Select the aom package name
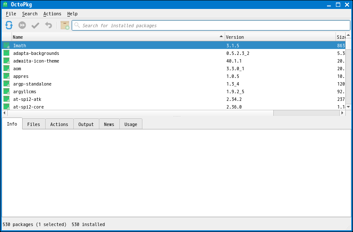Screen dimensions: 353x232 coord(17,69)
